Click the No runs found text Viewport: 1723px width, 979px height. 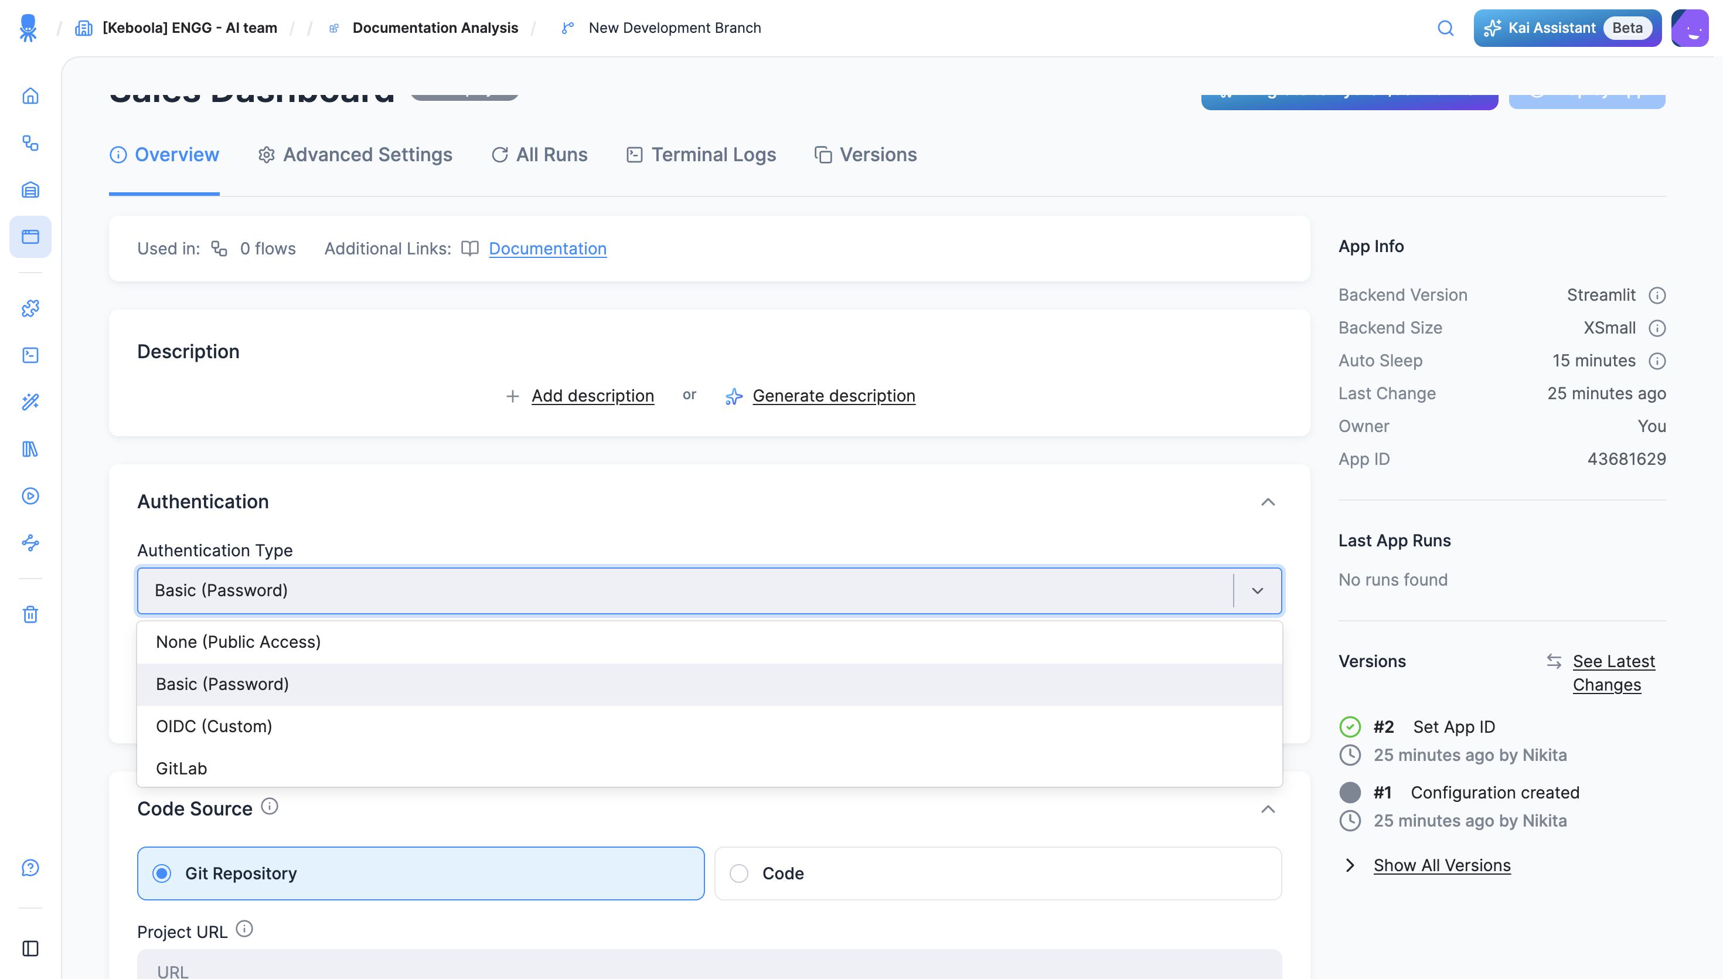(1392, 580)
